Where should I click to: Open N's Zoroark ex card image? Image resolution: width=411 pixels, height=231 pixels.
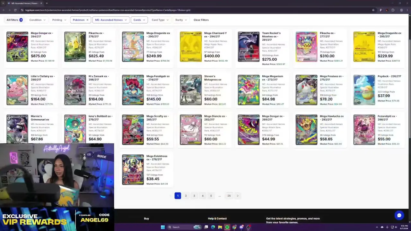pyautogui.click(x=75, y=90)
